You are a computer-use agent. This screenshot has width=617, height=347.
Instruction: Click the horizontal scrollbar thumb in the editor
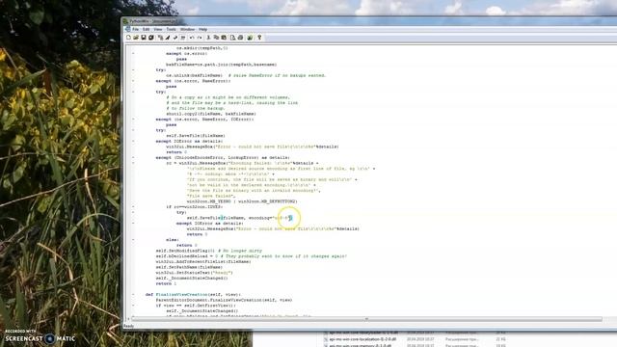pyautogui.click(x=366, y=319)
